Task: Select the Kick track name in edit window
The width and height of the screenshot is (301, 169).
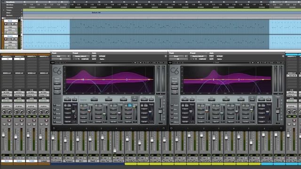Action: (x=11, y=21)
